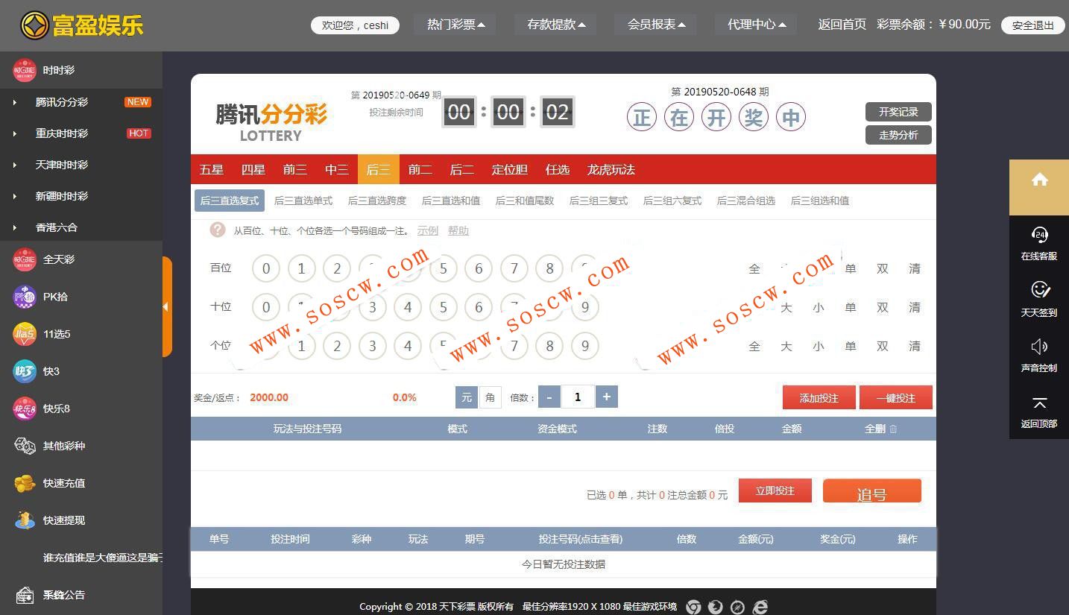Select number 2 in 个位 row
Image resolution: width=1069 pixels, height=615 pixels.
tap(337, 346)
